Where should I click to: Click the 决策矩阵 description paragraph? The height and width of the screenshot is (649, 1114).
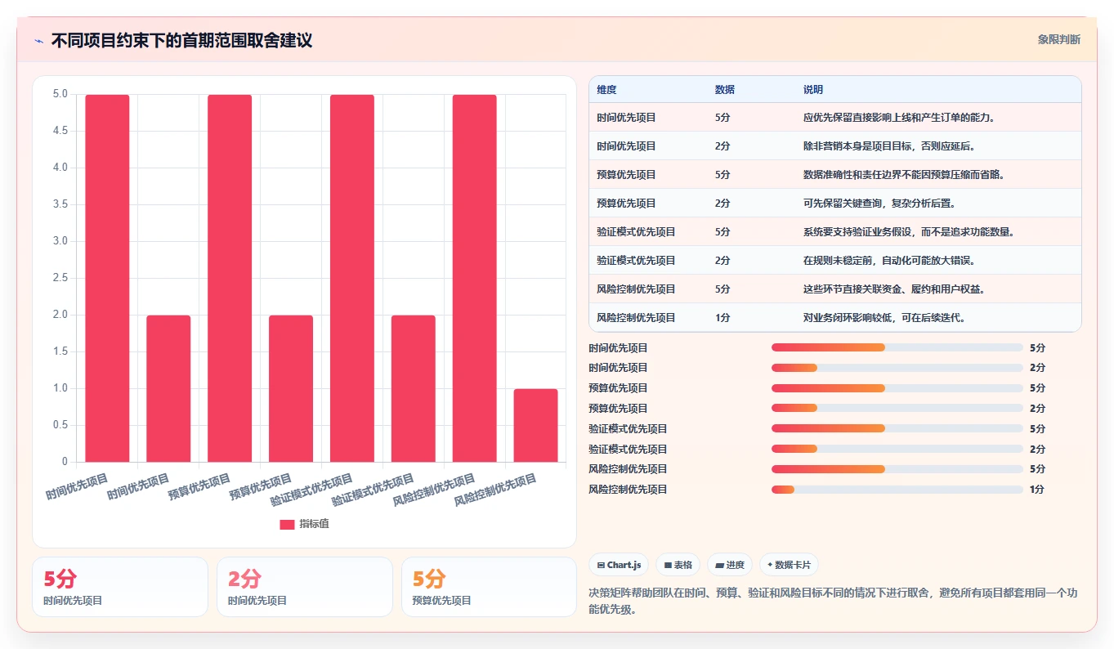834,601
